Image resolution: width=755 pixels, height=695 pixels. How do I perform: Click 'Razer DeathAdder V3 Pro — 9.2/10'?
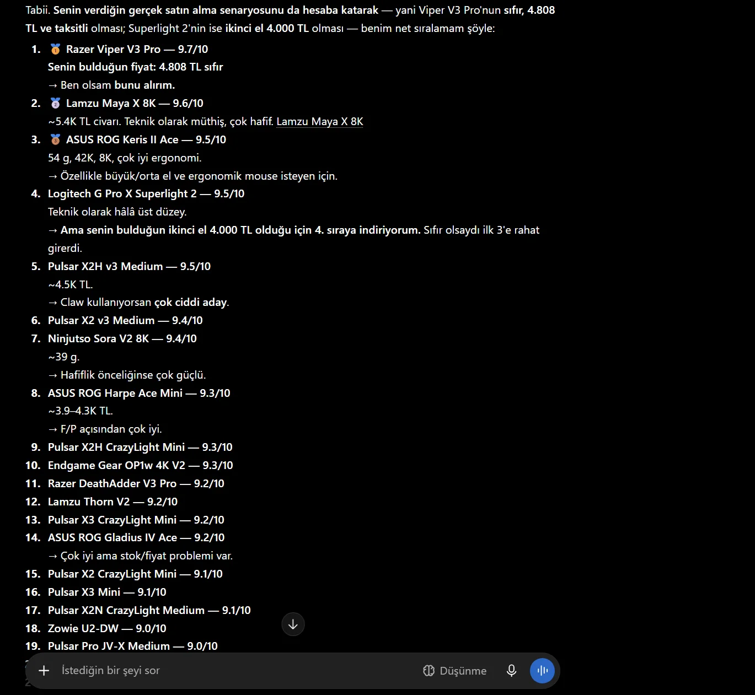(x=136, y=483)
